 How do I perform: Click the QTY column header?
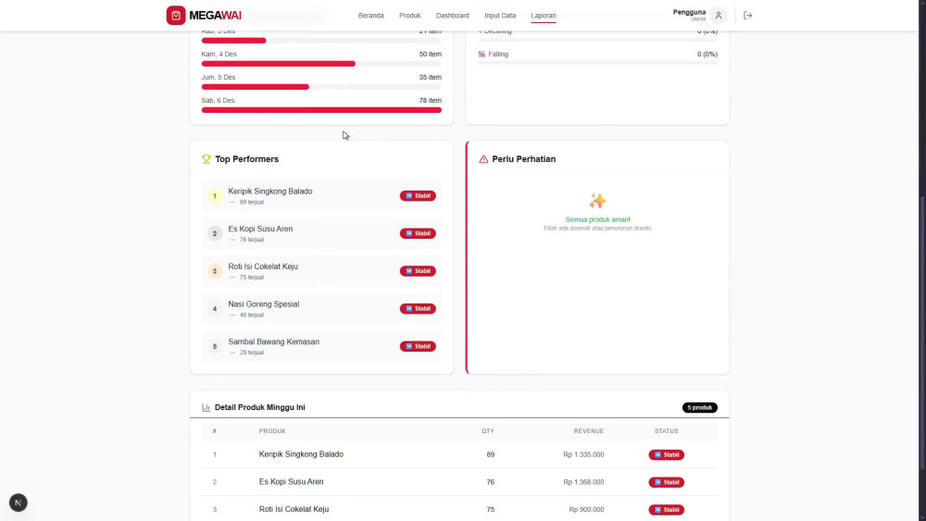pyautogui.click(x=488, y=431)
